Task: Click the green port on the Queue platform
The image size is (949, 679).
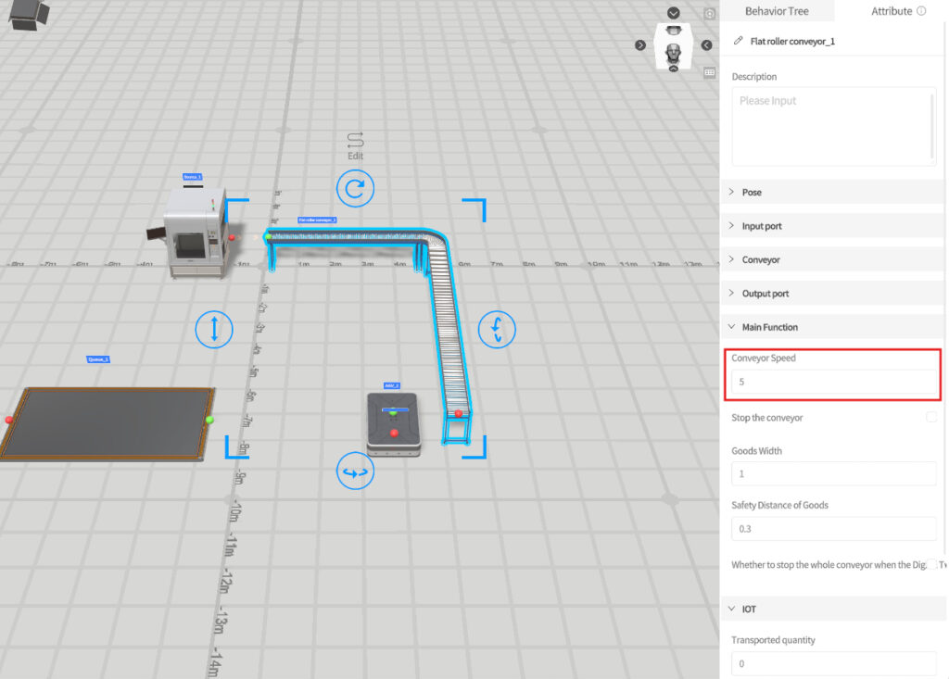Action: tap(209, 420)
